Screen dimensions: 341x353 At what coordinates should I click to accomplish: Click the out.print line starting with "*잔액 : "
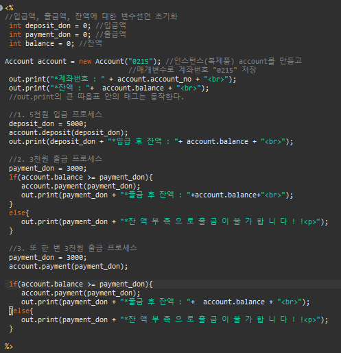coord(108,88)
